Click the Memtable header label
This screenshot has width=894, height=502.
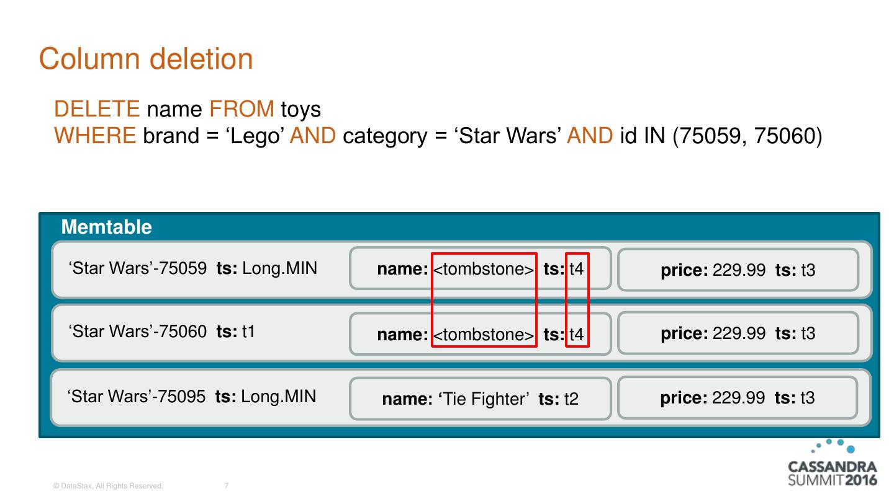point(106,227)
